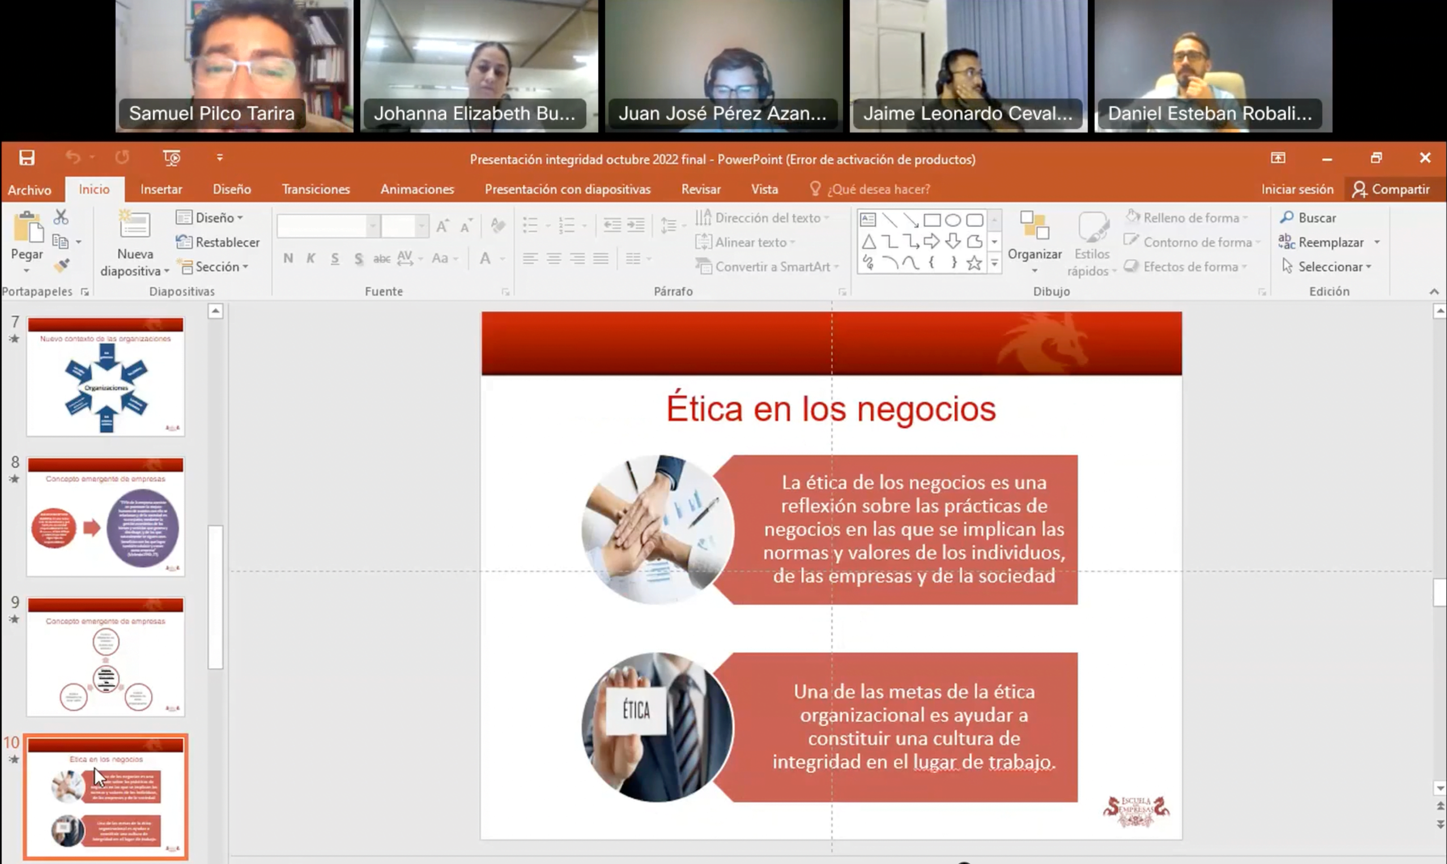Click the Cut scissors icon
Screen dimensions: 1447x864
pos(61,217)
